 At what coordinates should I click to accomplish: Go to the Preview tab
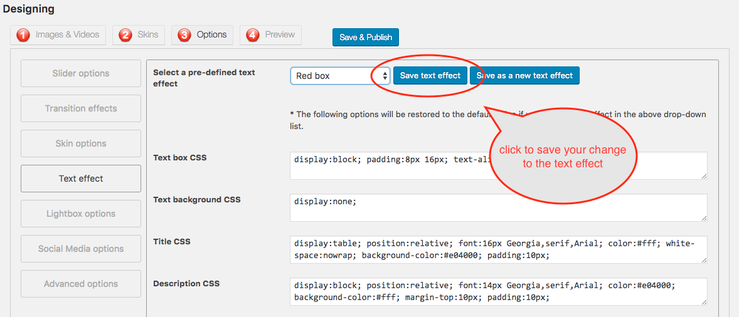pos(280,35)
